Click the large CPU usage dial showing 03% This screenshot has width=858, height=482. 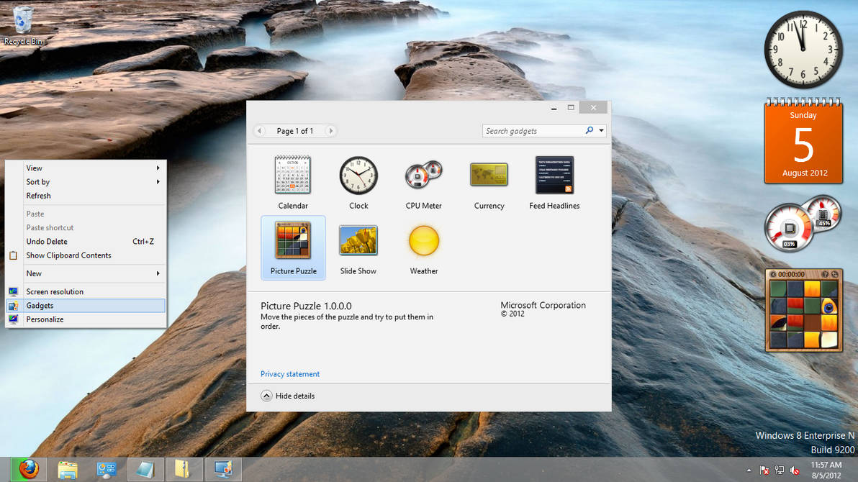tap(788, 227)
